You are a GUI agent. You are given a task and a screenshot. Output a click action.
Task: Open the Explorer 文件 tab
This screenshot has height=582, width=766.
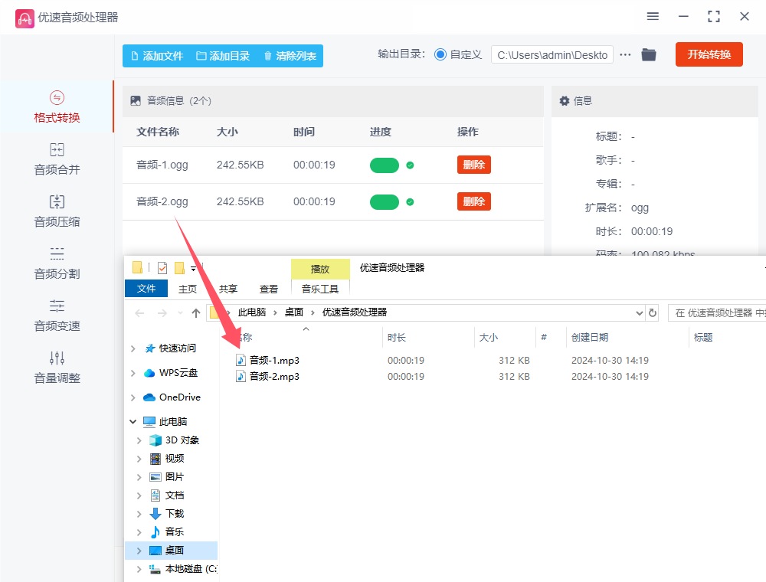tap(146, 289)
